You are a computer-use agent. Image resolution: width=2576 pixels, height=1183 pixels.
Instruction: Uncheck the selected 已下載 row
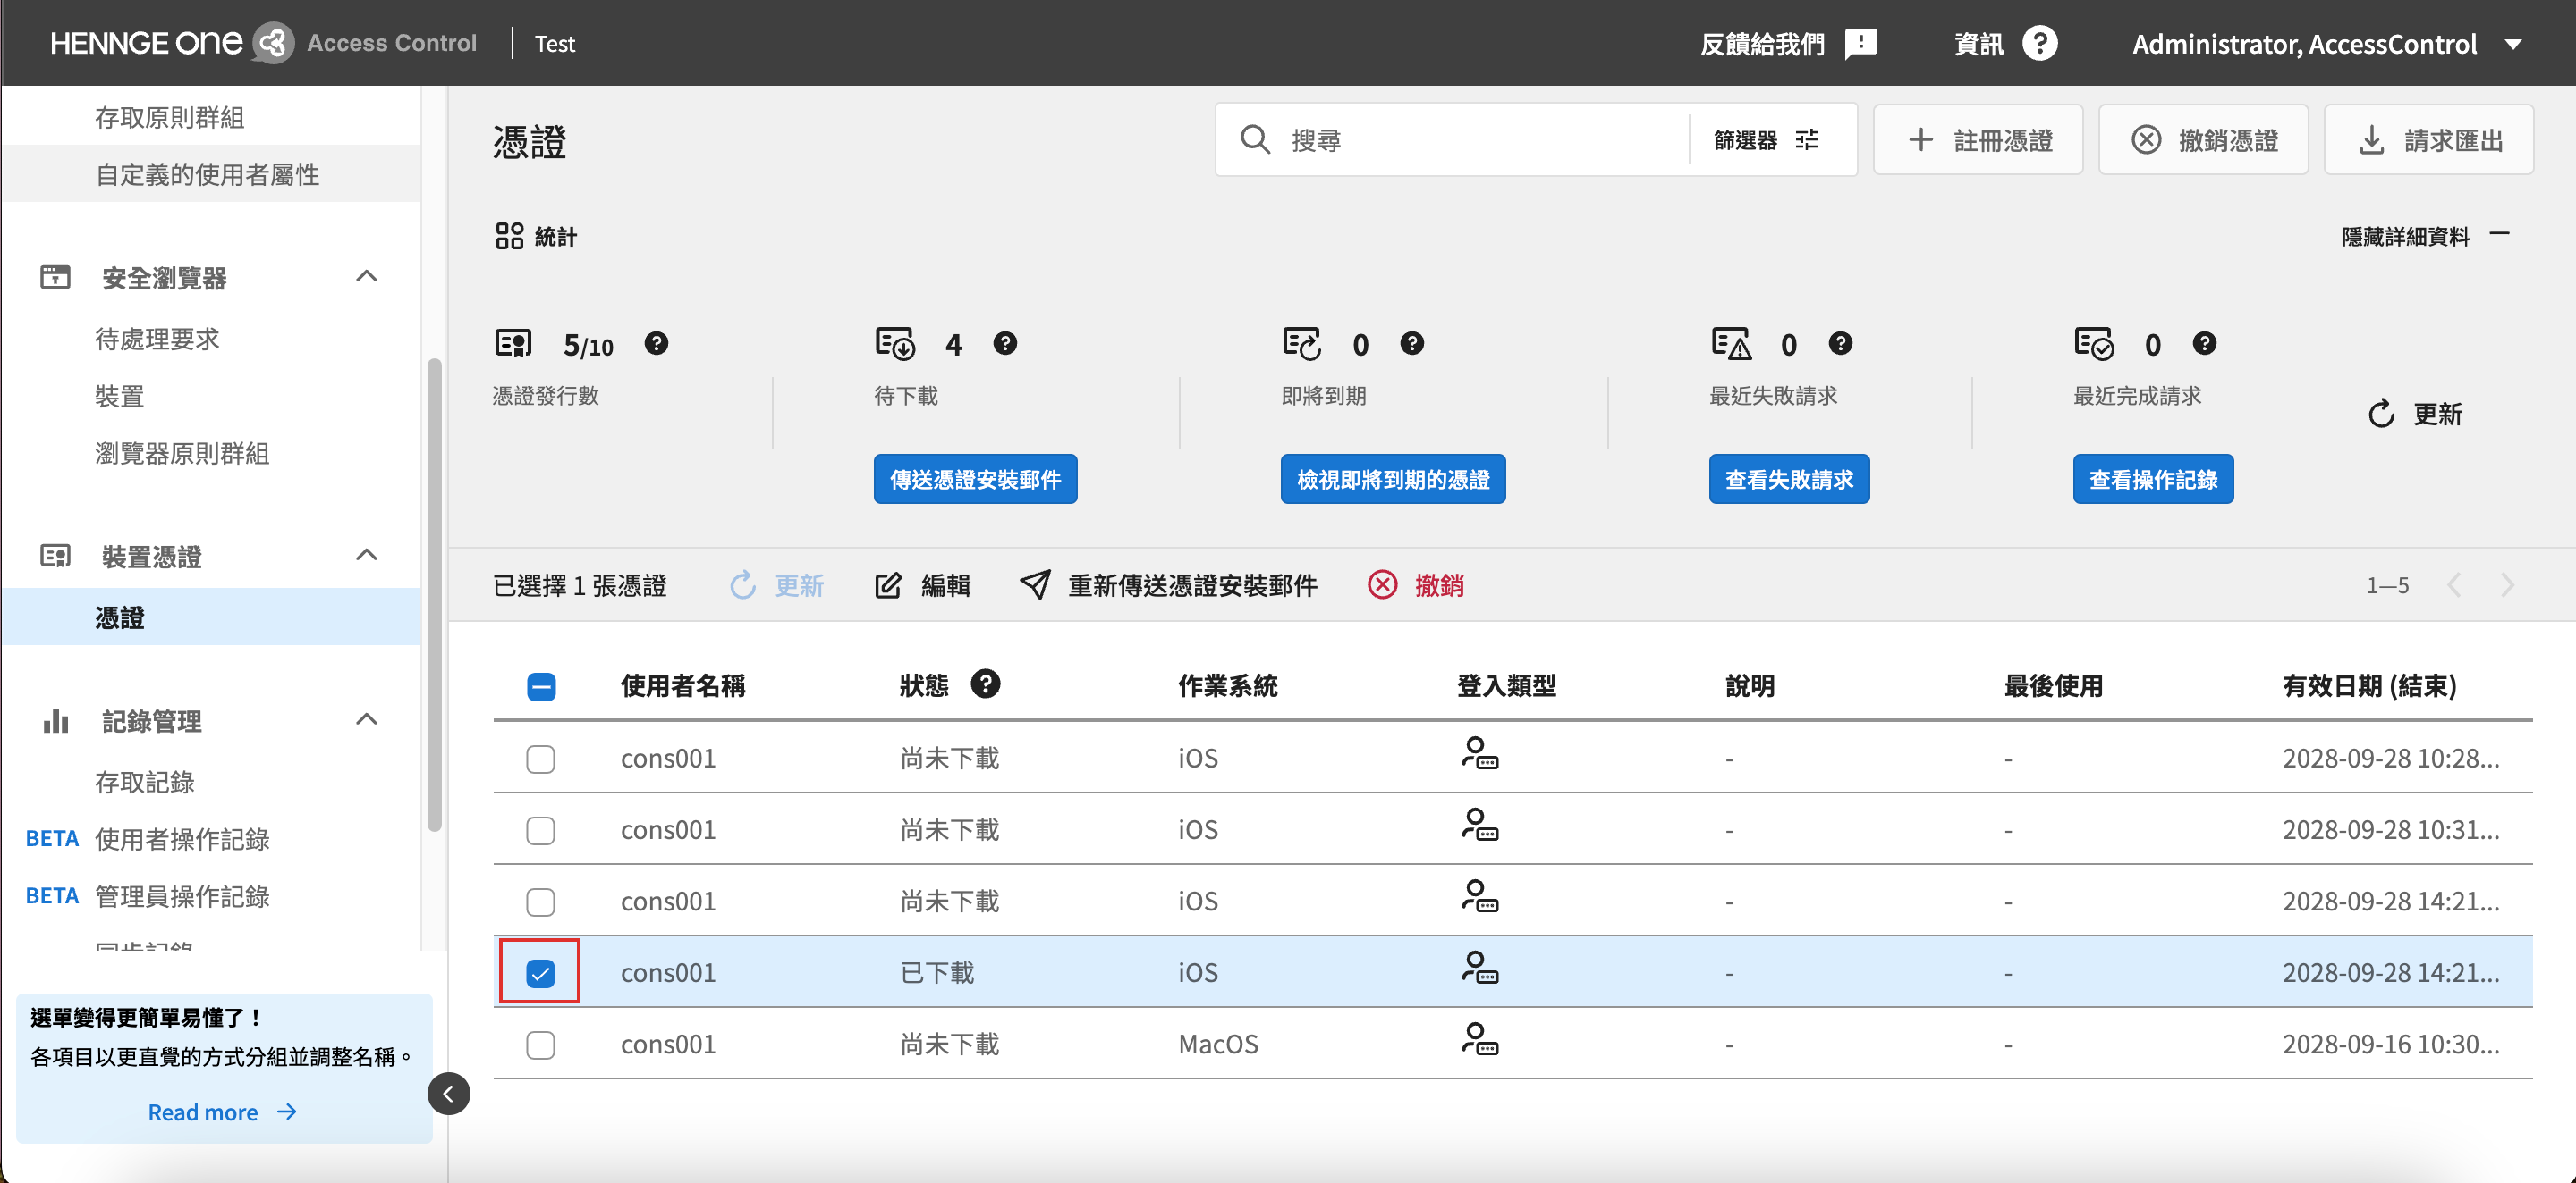(x=541, y=973)
